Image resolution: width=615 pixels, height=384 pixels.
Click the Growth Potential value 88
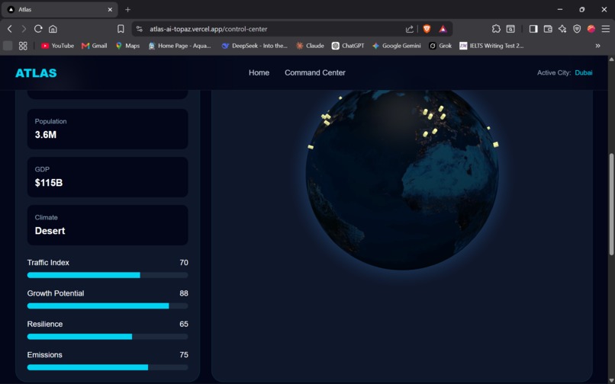pos(184,293)
